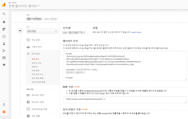Click the dev-whee account label
Image resolution: width=188 pixels, height=119 pixels.
click(x=12, y=2)
